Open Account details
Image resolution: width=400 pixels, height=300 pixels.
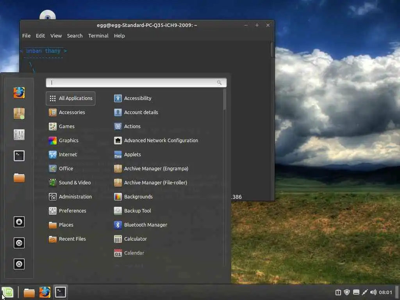pyautogui.click(x=136, y=112)
